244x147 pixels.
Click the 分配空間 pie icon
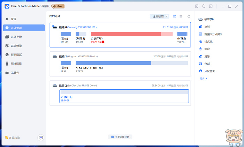(200, 71)
